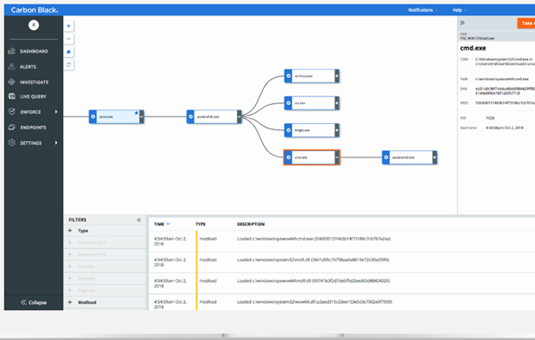Refresh the process tree view
Screen dimensions: 535x340
pos(69,64)
